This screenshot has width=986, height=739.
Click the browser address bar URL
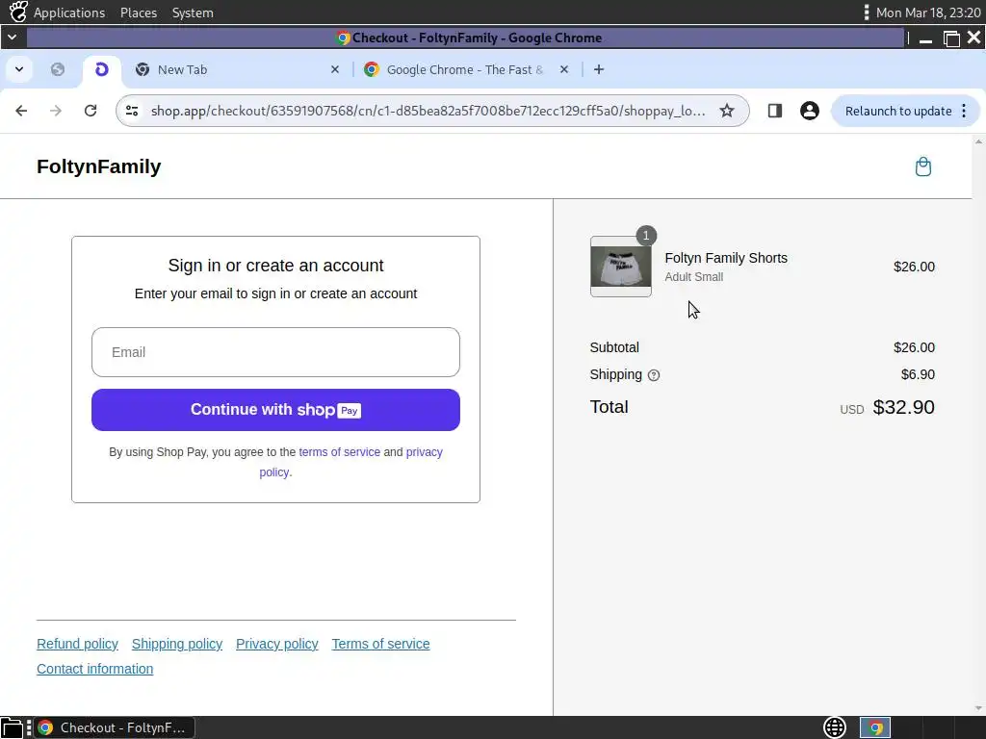(428, 111)
